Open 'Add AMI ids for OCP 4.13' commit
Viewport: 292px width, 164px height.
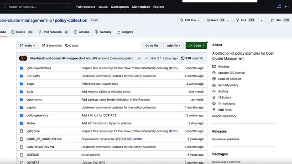(x=99, y=115)
